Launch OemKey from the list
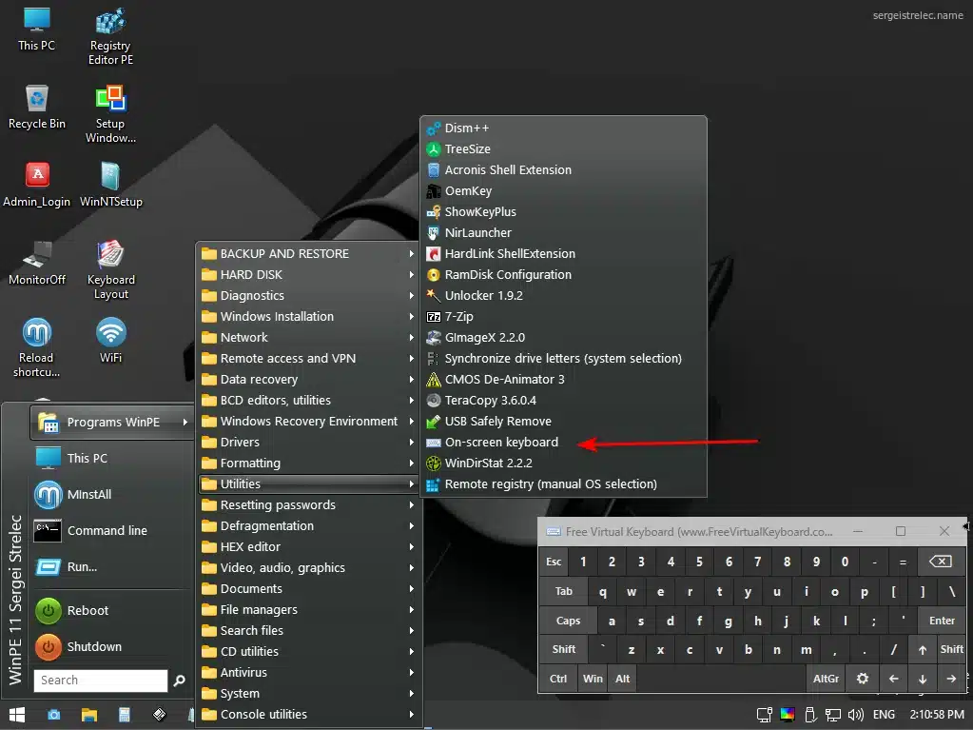The image size is (973, 730). (x=563, y=191)
